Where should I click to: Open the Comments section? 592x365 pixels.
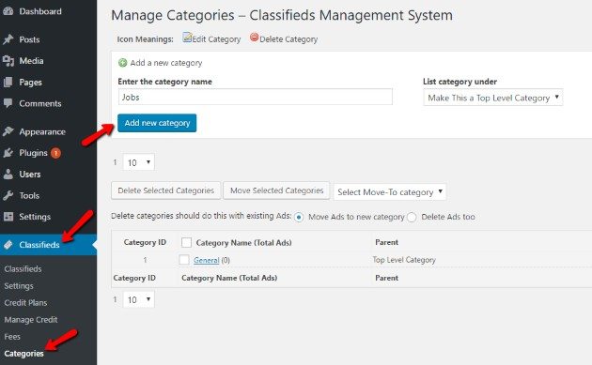coord(40,103)
